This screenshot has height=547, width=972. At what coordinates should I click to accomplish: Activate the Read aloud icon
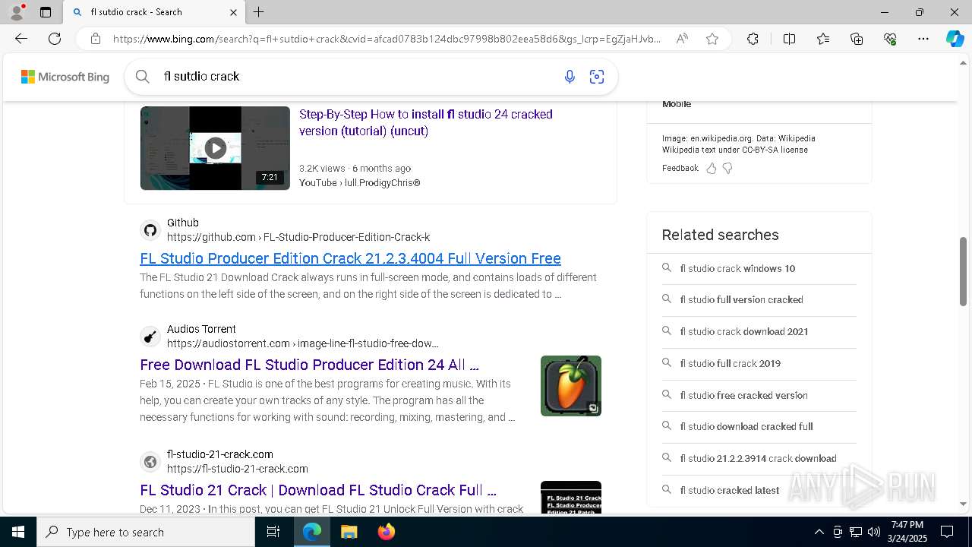(x=682, y=39)
